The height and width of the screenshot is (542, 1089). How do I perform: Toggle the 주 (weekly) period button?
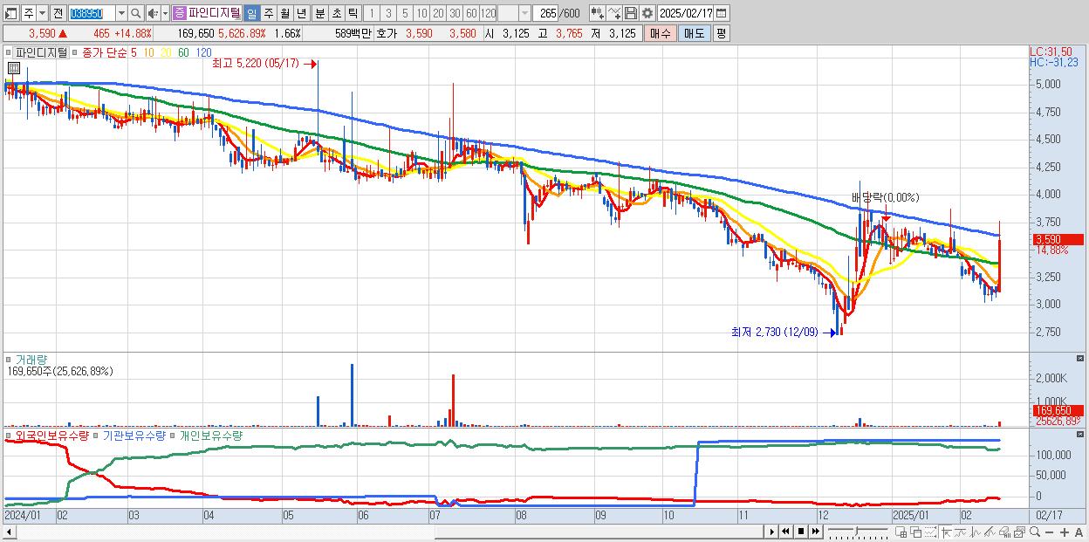pyautogui.click(x=269, y=13)
